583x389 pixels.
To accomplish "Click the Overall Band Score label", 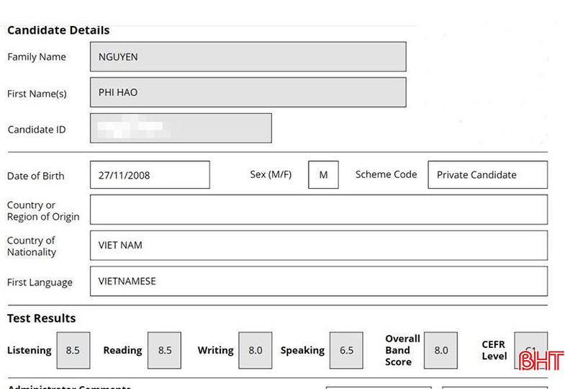I will click(402, 350).
